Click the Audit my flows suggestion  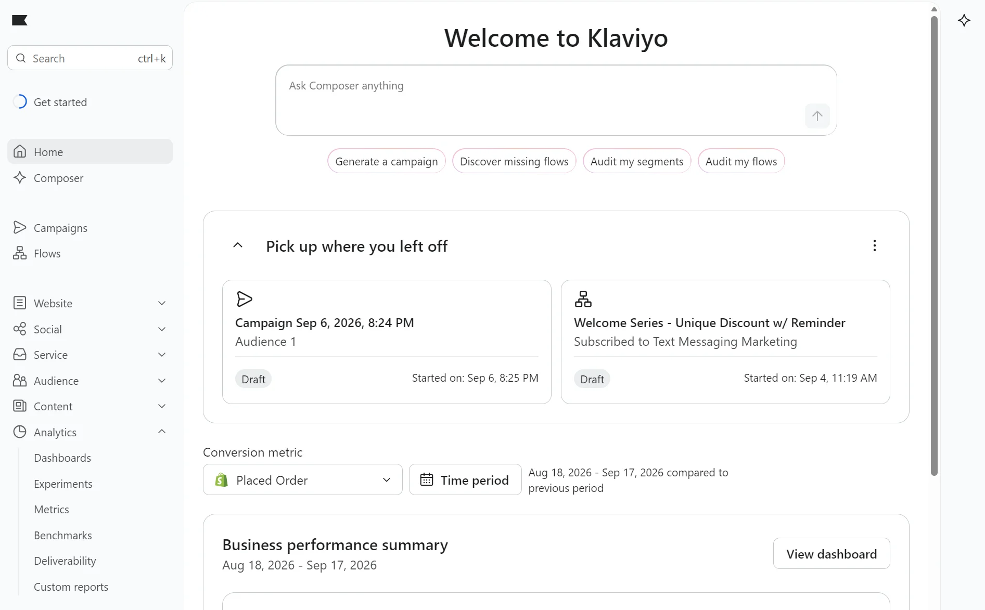[x=741, y=161]
